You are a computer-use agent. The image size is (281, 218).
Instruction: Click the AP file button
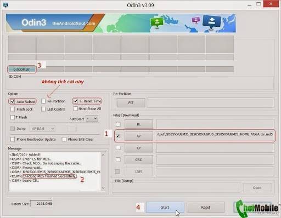pyautogui.click(x=139, y=136)
